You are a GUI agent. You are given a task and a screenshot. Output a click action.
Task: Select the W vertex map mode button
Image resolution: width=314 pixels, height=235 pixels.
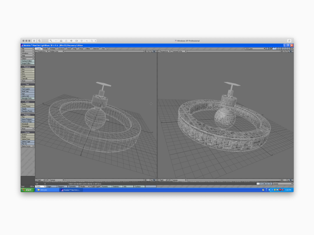pos(258,184)
